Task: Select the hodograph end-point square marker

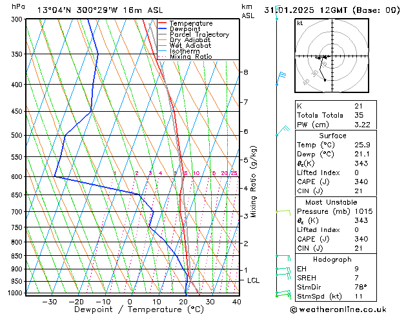Action: click(x=325, y=80)
